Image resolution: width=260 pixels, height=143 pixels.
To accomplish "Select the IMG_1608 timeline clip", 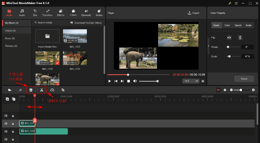I will (x=44, y=131).
